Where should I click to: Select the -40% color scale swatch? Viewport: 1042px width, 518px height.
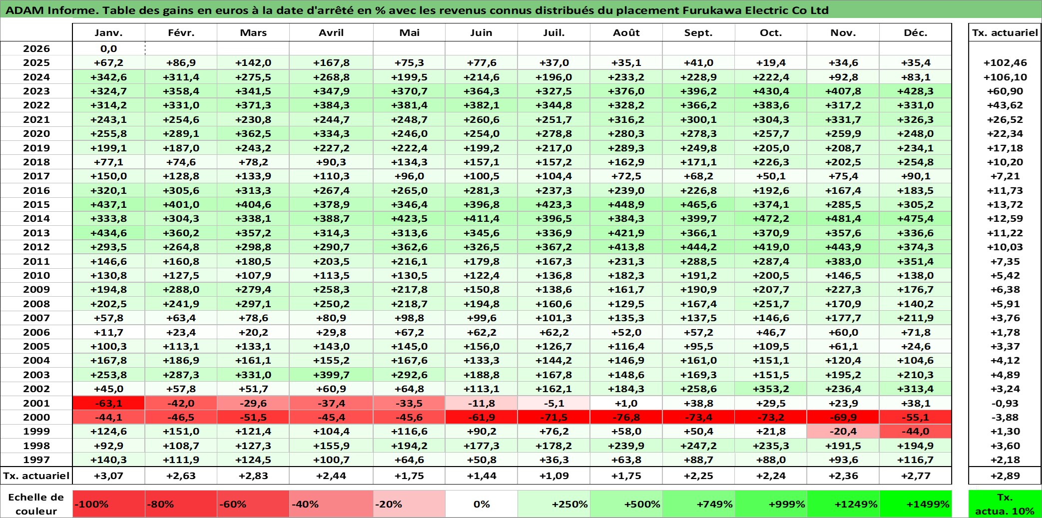coord(331,504)
